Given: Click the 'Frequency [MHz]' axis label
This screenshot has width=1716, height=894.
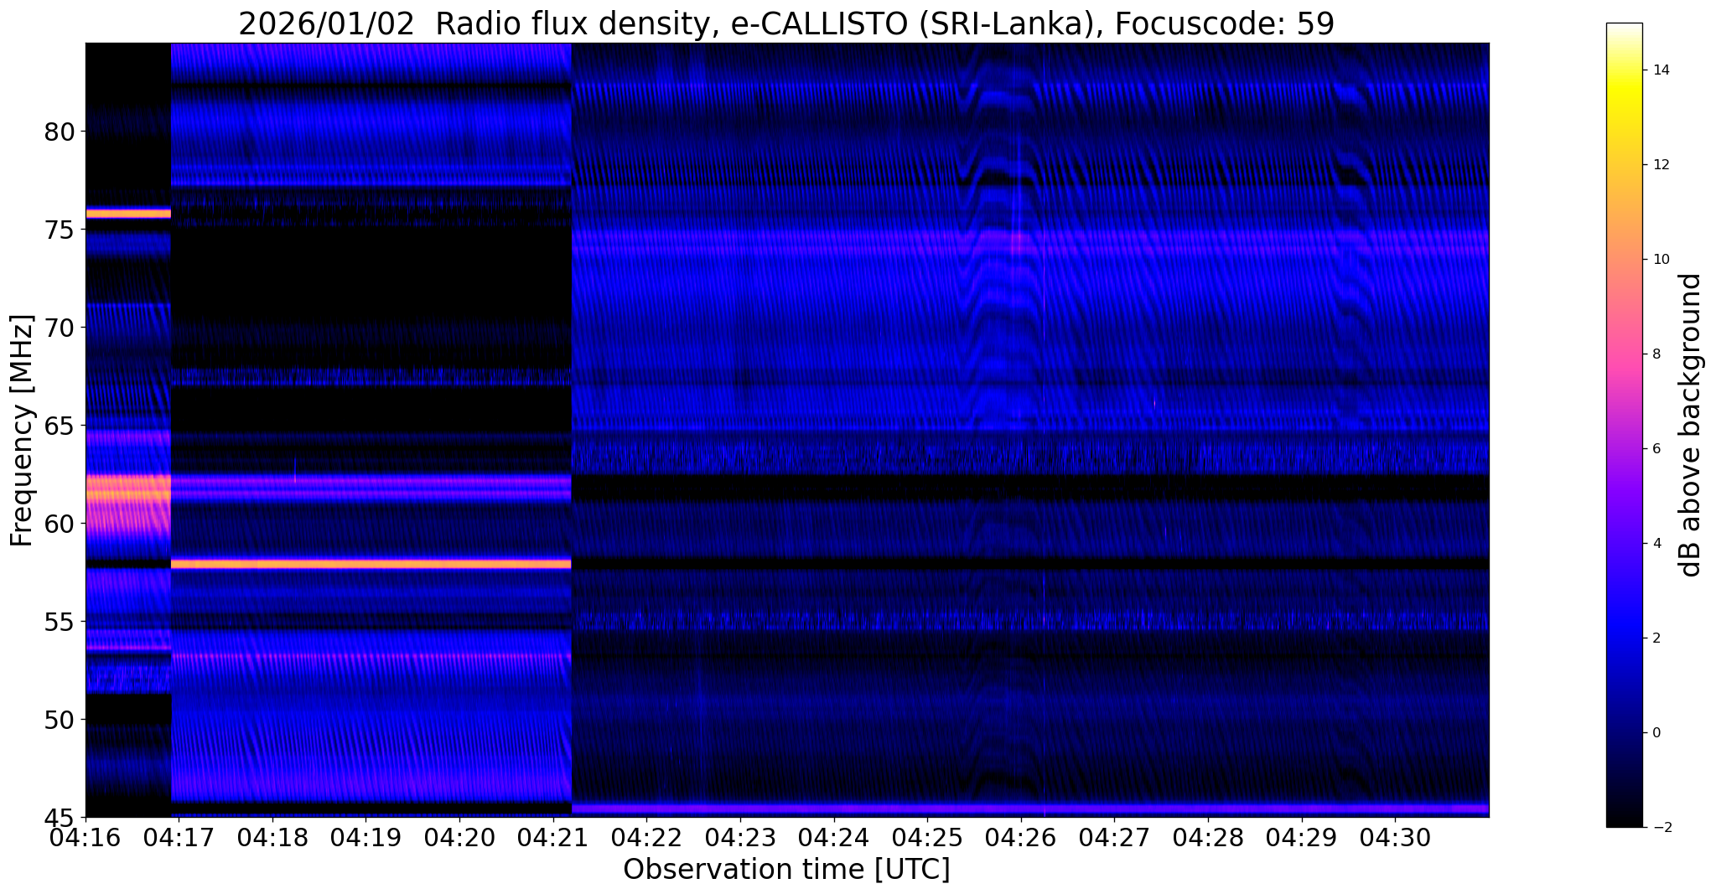Looking at the screenshot, I should pos(23,431).
